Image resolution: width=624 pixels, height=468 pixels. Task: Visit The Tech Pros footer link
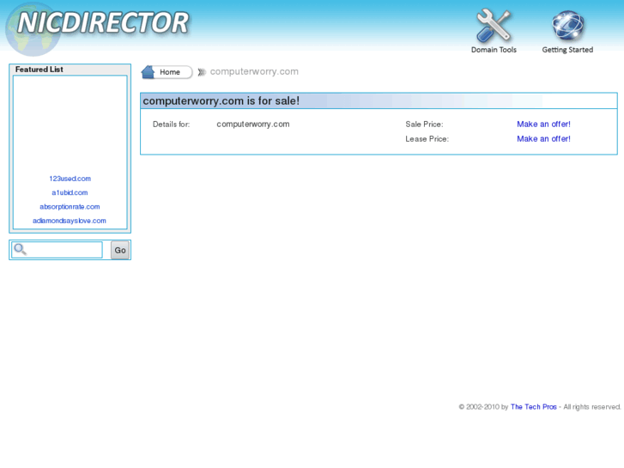533,407
